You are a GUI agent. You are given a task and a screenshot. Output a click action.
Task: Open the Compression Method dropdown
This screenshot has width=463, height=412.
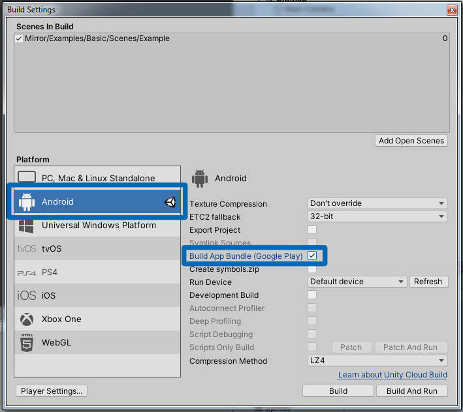[377, 360]
